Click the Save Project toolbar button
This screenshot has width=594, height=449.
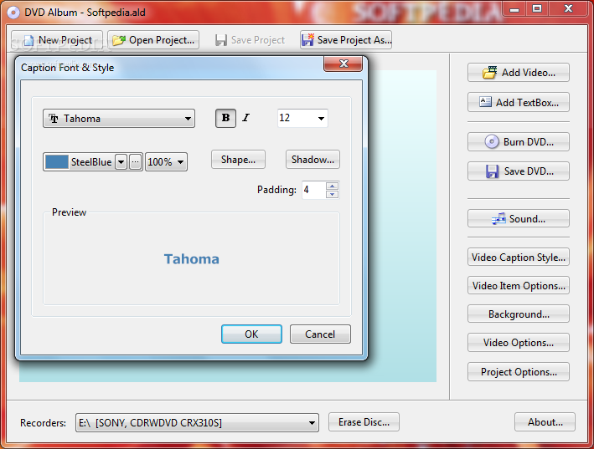(250, 40)
